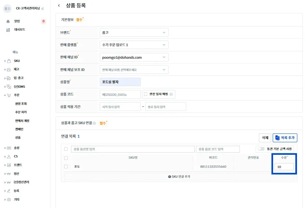This screenshot has width=306, height=208.
Task: Click the 목록 추가 button
Action: coord(285,138)
